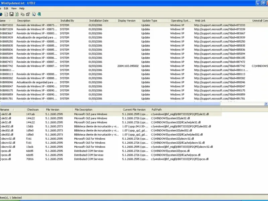Select the KB888302 update row

coord(134,78)
